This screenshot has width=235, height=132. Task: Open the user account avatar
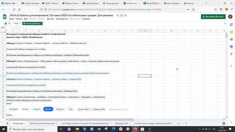(x=230, y=16)
